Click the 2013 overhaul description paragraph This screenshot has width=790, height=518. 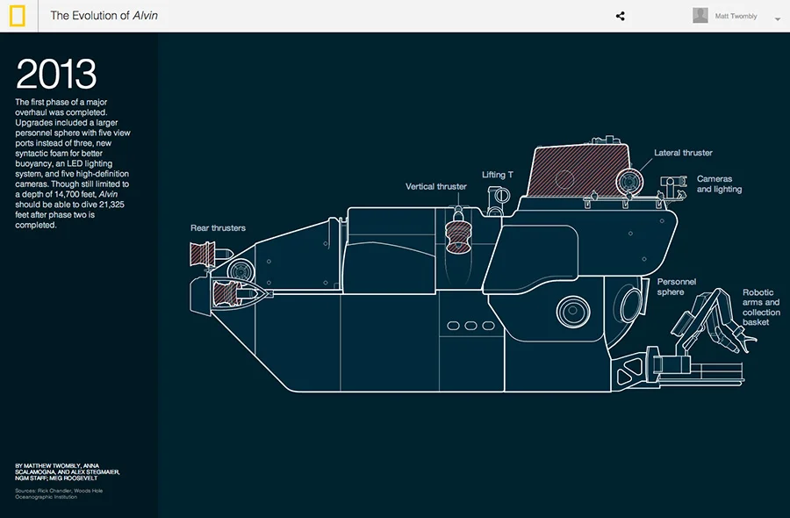(x=73, y=163)
